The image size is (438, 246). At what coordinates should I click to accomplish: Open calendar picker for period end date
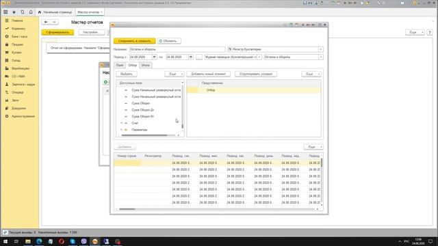[191, 57]
